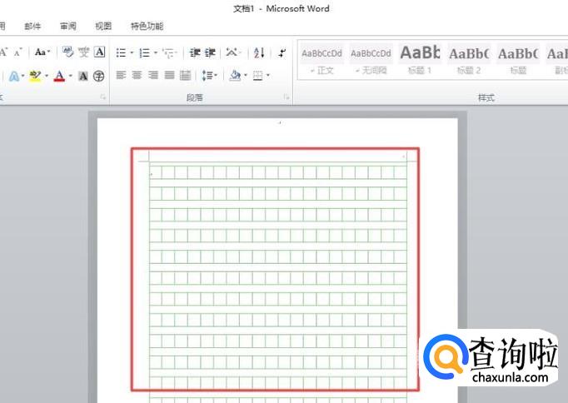
Task: Click the Sort A-Z icon
Action: point(259,52)
